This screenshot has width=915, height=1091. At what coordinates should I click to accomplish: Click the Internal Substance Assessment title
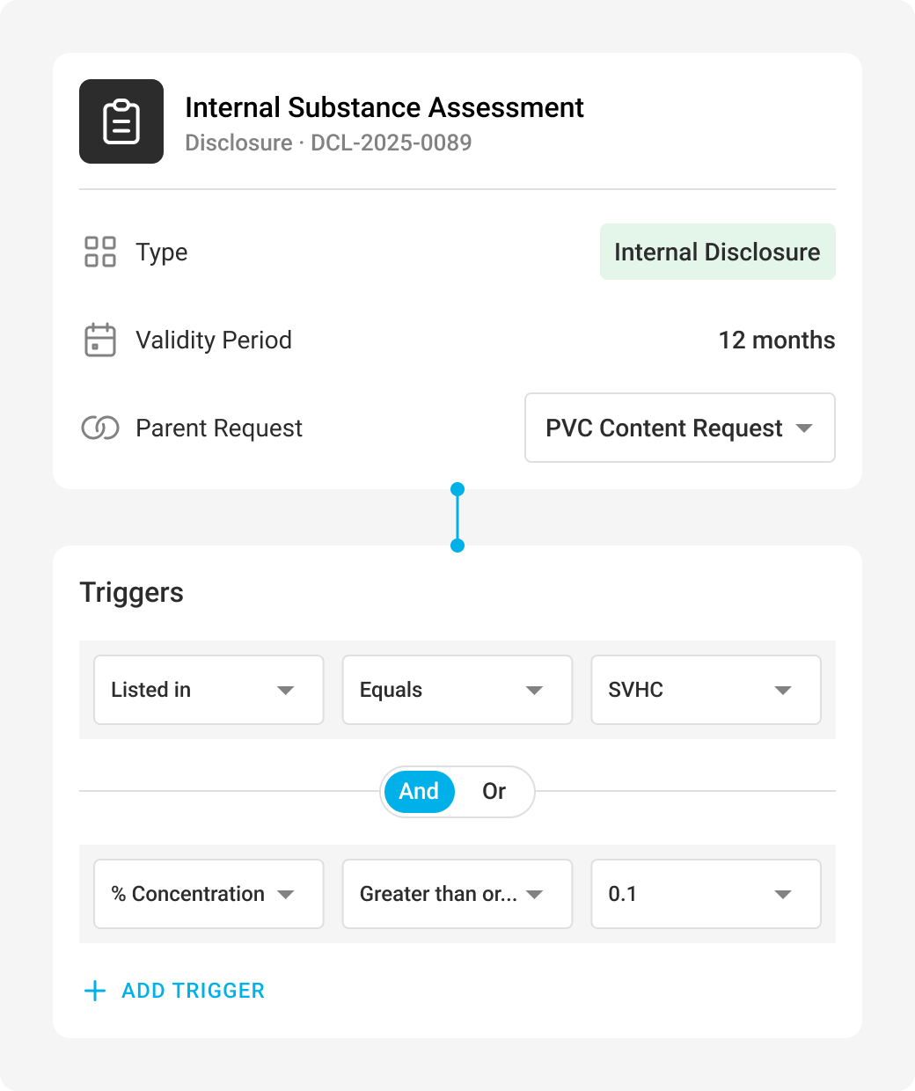pyautogui.click(x=384, y=107)
